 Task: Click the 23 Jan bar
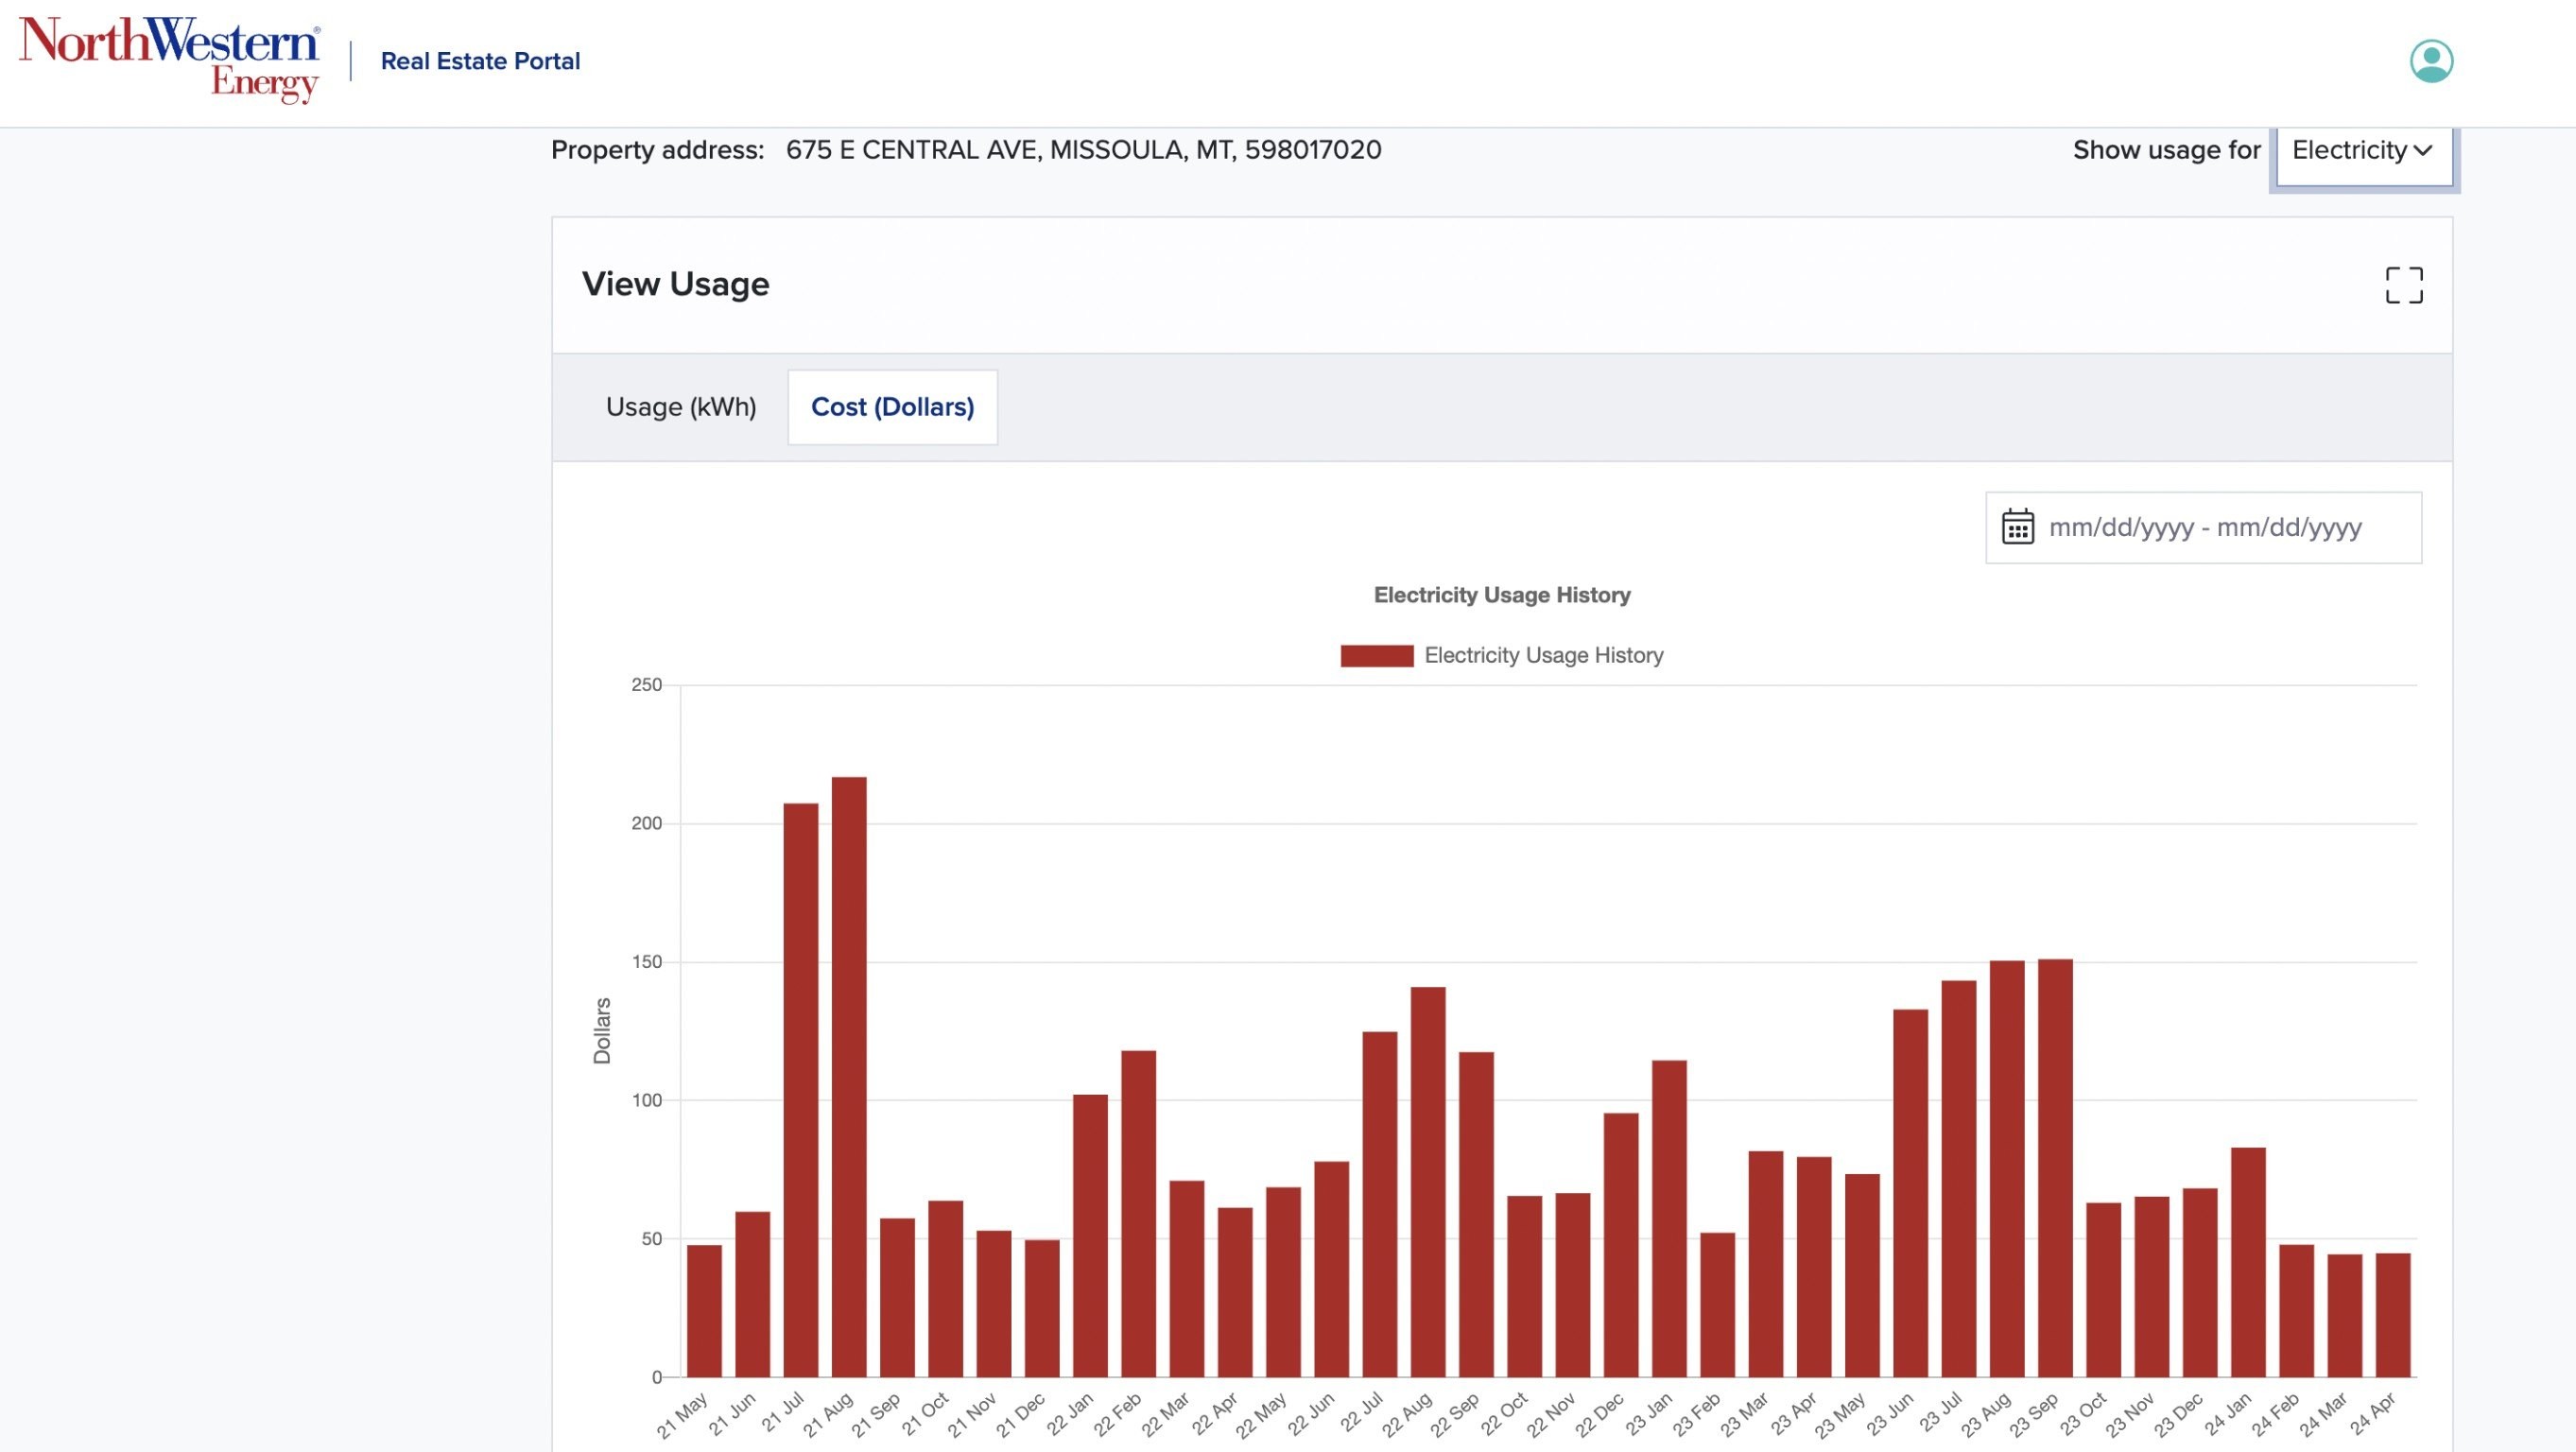[x=1669, y=1219]
